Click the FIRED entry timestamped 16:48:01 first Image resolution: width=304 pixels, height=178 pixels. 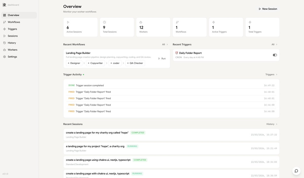pyautogui.click(x=171, y=92)
